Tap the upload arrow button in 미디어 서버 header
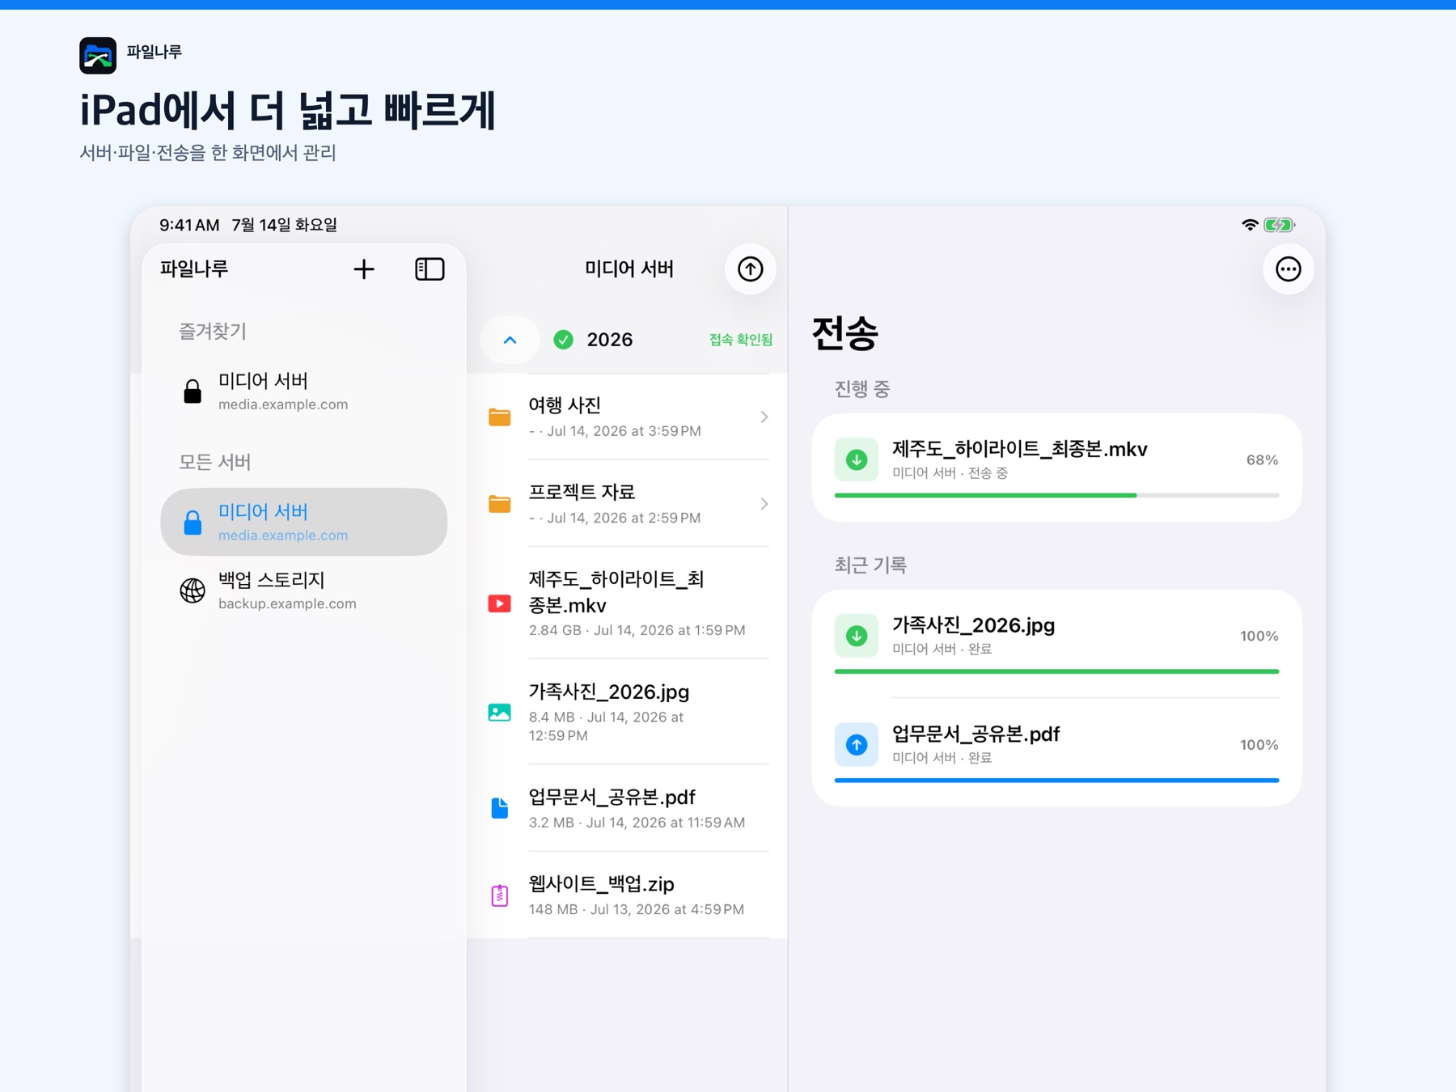1456x1092 pixels. [x=751, y=269]
